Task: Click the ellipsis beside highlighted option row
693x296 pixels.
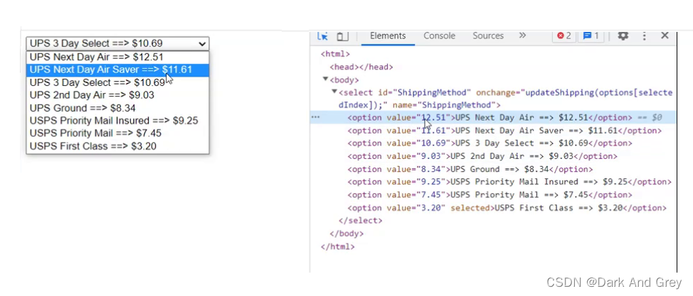Action: tap(315, 117)
